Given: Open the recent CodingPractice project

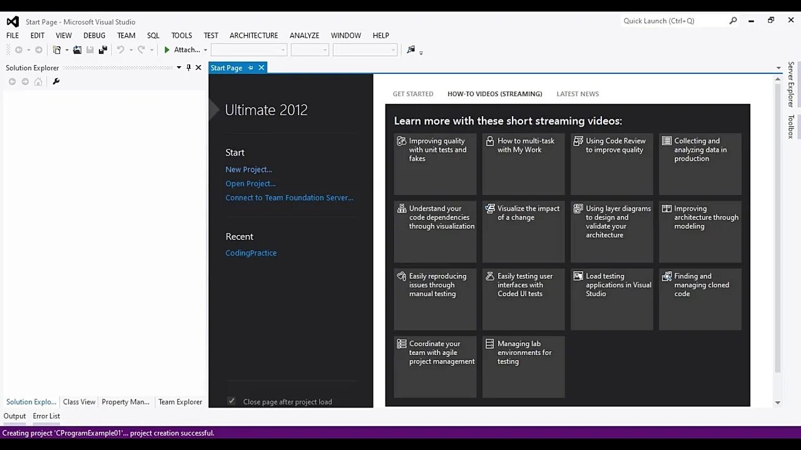Looking at the screenshot, I should pos(251,253).
